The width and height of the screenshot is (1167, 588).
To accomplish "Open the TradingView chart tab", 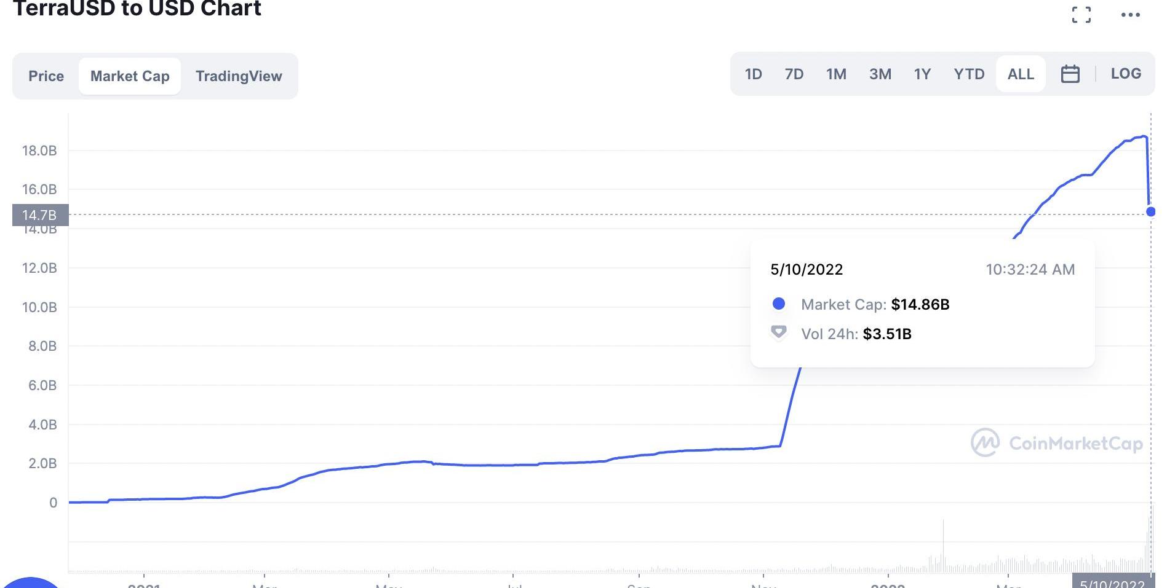I will (x=239, y=76).
